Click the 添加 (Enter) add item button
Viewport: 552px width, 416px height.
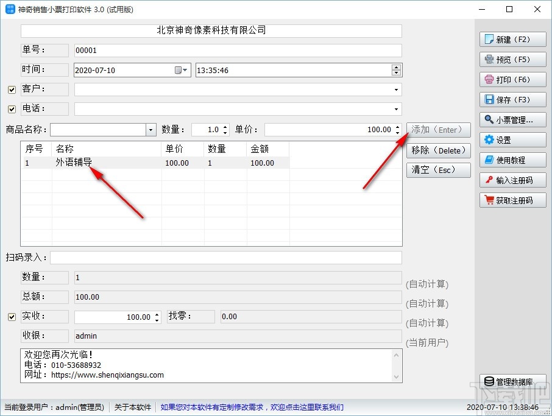439,130
